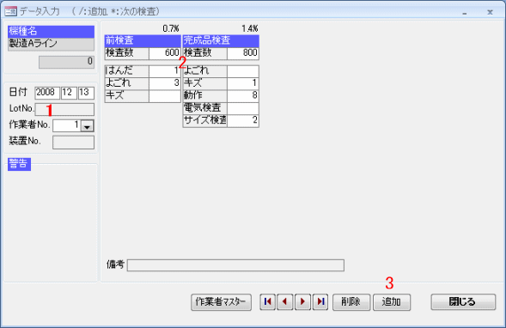Image resolution: width=506 pixels, height=328 pixels.
Task: Edit 完成品検査 検査数 value 800
Action: click(x=243, y=53)
